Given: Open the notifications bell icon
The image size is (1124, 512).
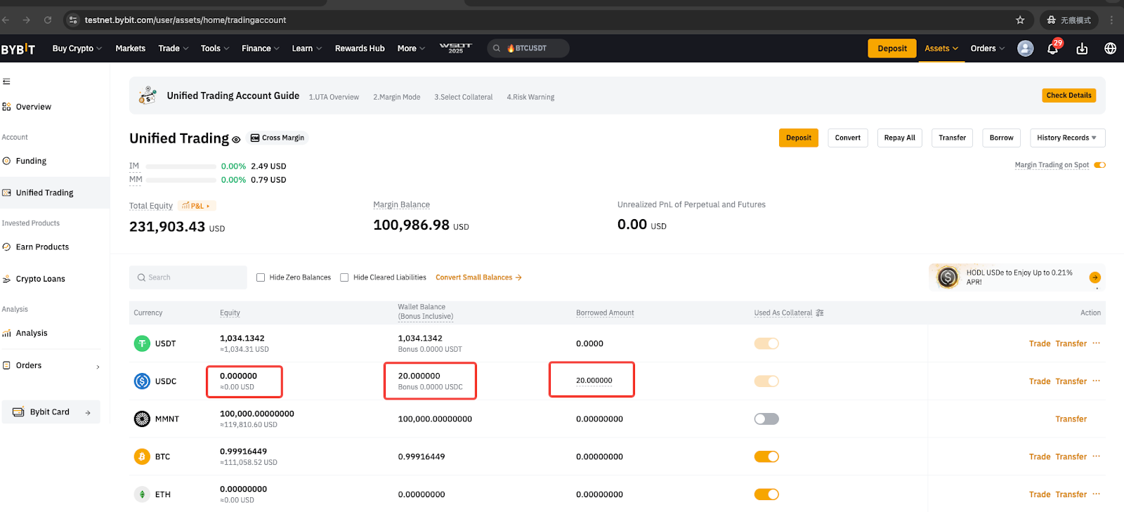Looking at the screenshot, I should [x=1052, y=48].
